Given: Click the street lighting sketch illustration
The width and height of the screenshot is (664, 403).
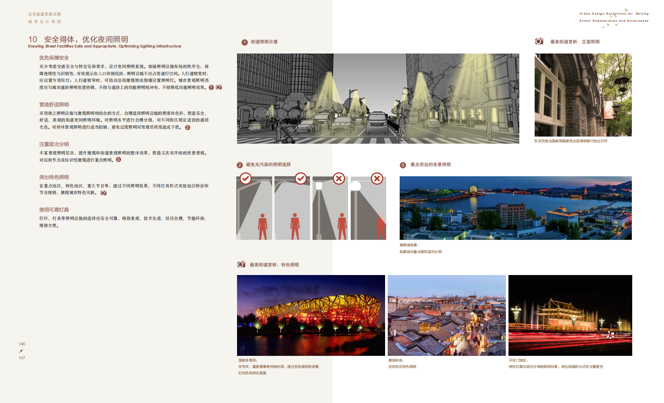Looking at the screenshot, I should point(378,98).
